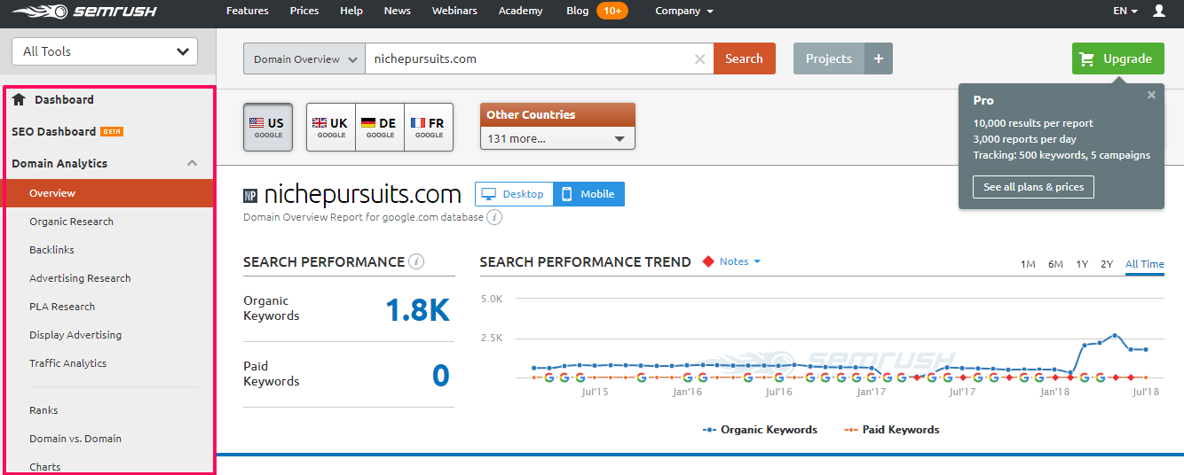Viewport: 1184px width, 475px height.
Task: Click the green Upgrade button
Action: 1117,58
